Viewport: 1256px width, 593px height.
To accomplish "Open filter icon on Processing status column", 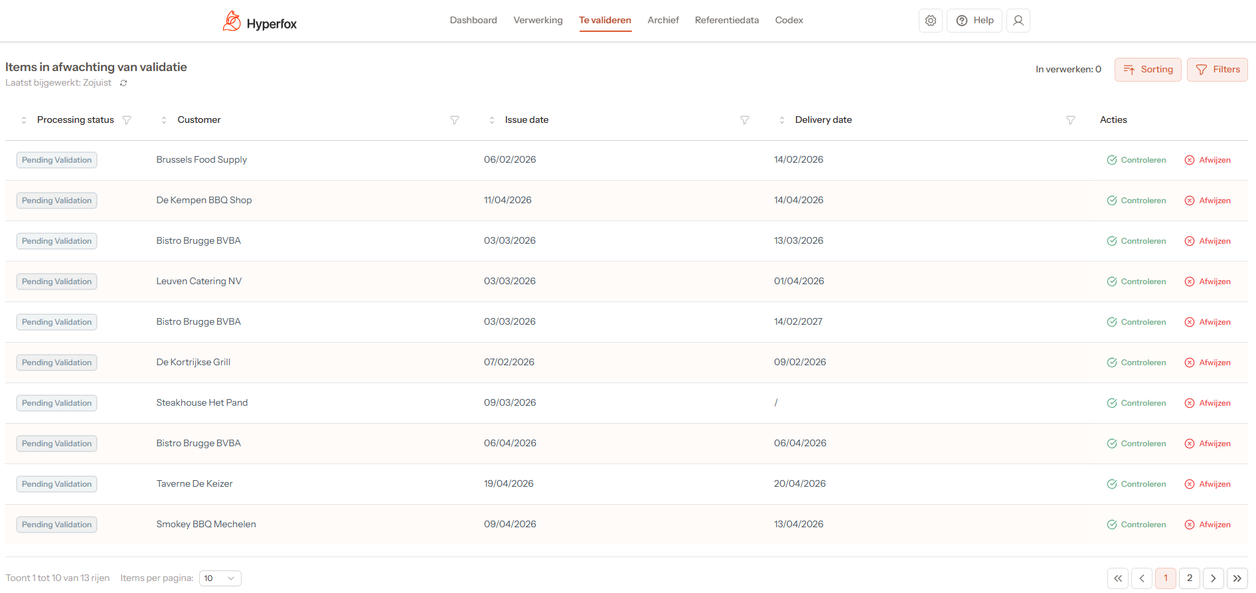I will (x=127, y=120).
